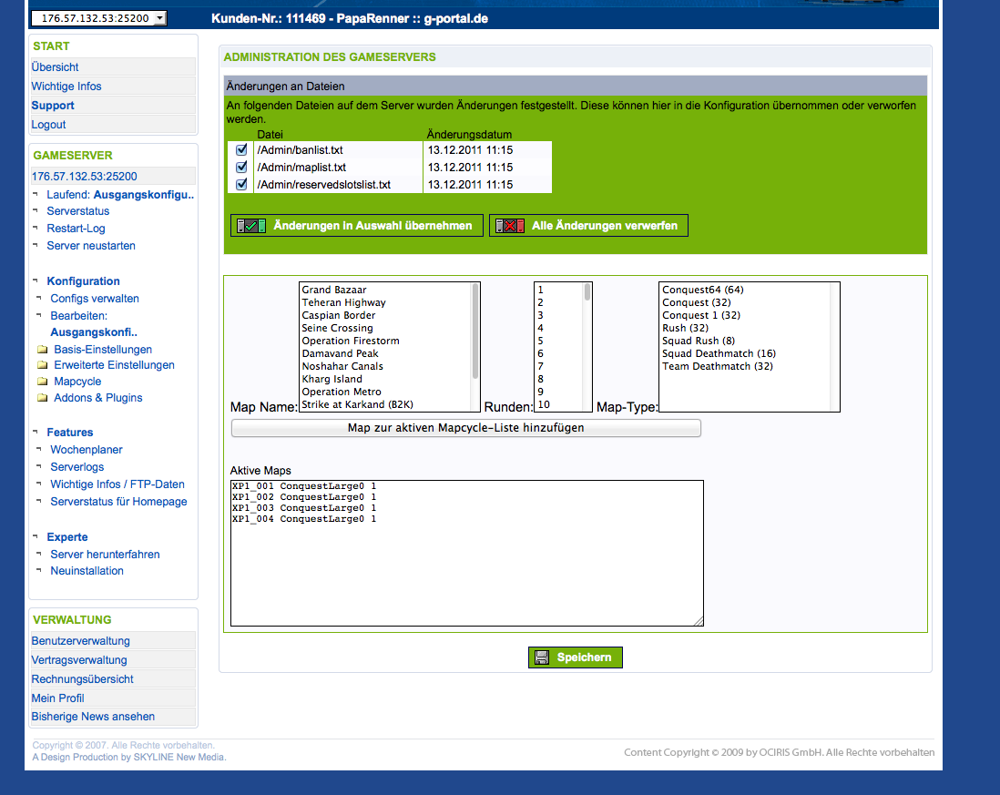The height and width of the screenshot is (795, 1000).
Task: Open the Server neustarten link
Action: [91, 246]
